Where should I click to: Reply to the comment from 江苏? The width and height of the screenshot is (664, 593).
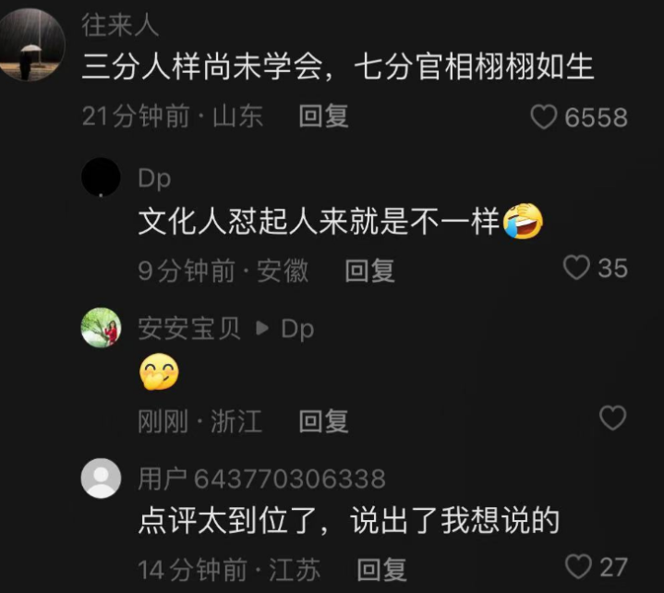point(381,570)
